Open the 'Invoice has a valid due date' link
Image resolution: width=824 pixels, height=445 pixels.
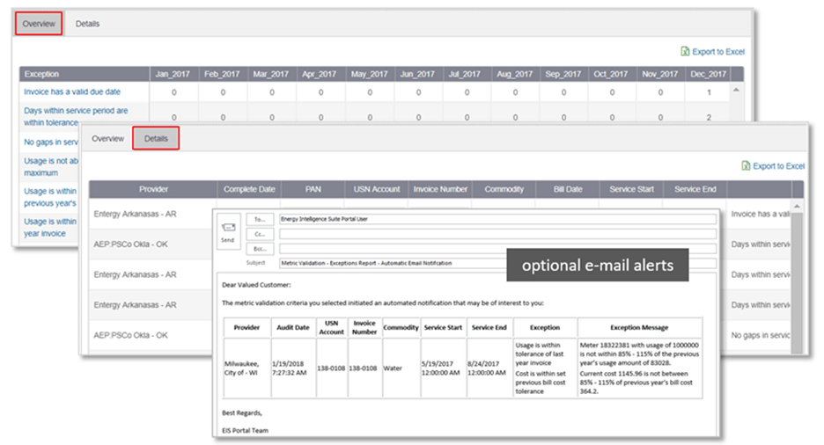pos(72,91)
